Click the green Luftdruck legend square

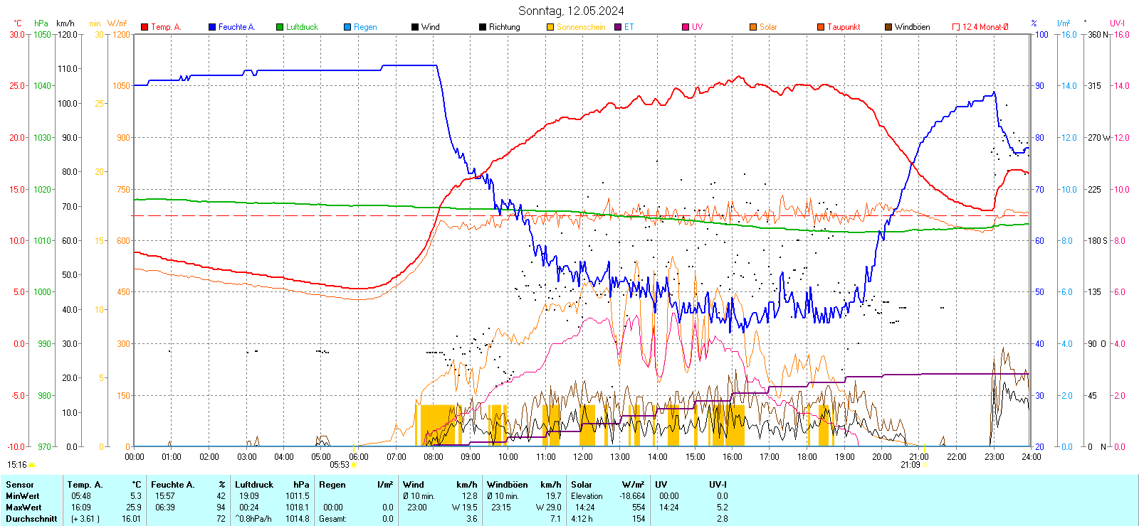(280, 27)
